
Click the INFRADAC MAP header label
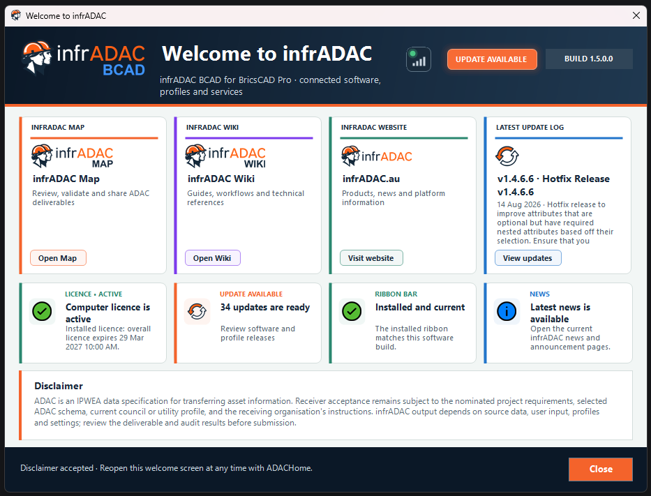tap(58, 128)
